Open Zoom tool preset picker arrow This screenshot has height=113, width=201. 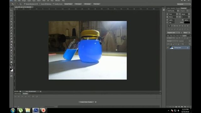tap(15, 4)
